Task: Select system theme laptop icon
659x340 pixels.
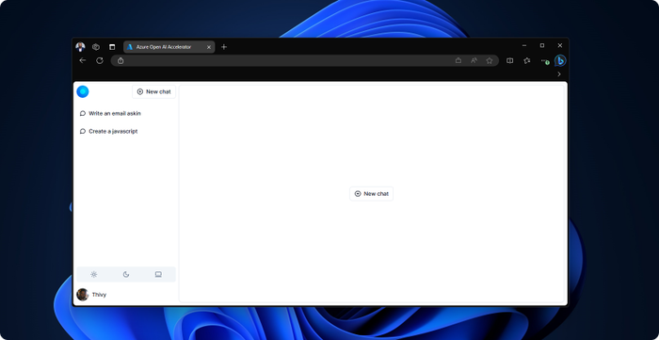Action: pos(158,274)
